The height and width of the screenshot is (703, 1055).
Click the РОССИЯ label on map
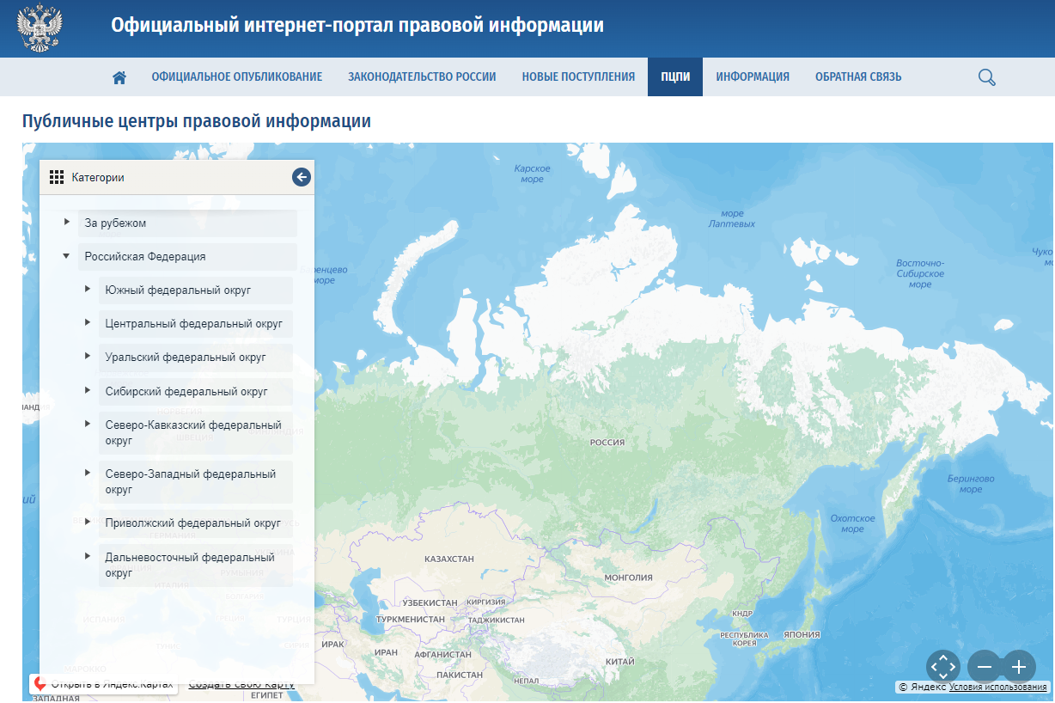tap(607, 443)
